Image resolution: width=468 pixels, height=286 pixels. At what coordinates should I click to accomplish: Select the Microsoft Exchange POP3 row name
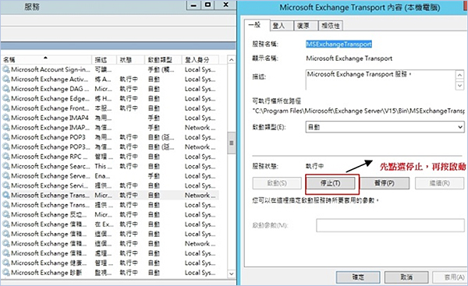click(x=48, y=137)
